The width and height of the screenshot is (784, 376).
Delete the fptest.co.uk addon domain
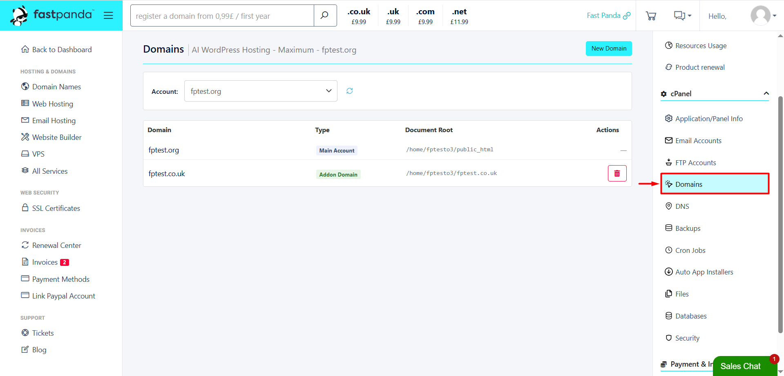(617, 173)
